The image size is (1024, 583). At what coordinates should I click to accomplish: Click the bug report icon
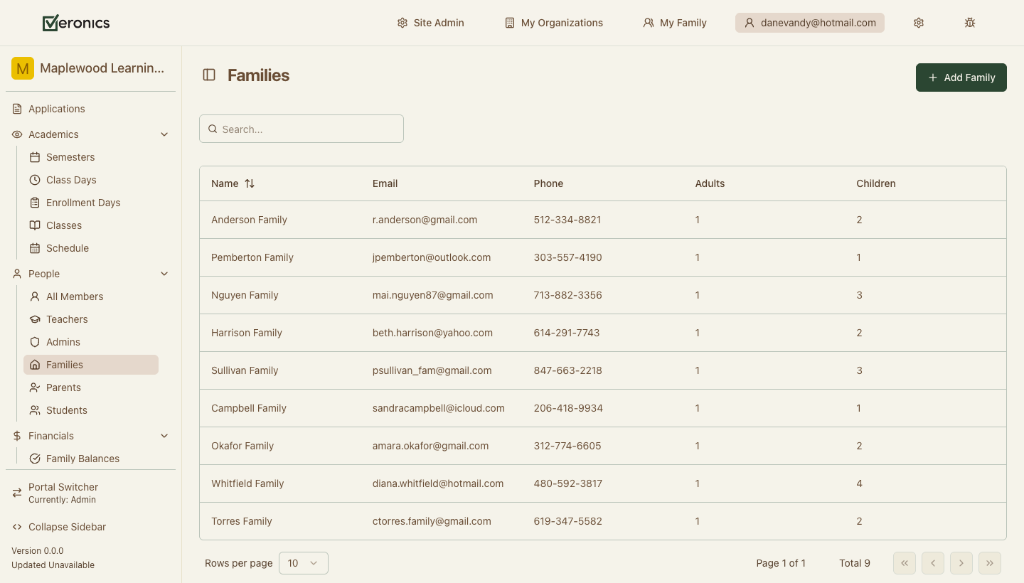click(x=970, y=23)
